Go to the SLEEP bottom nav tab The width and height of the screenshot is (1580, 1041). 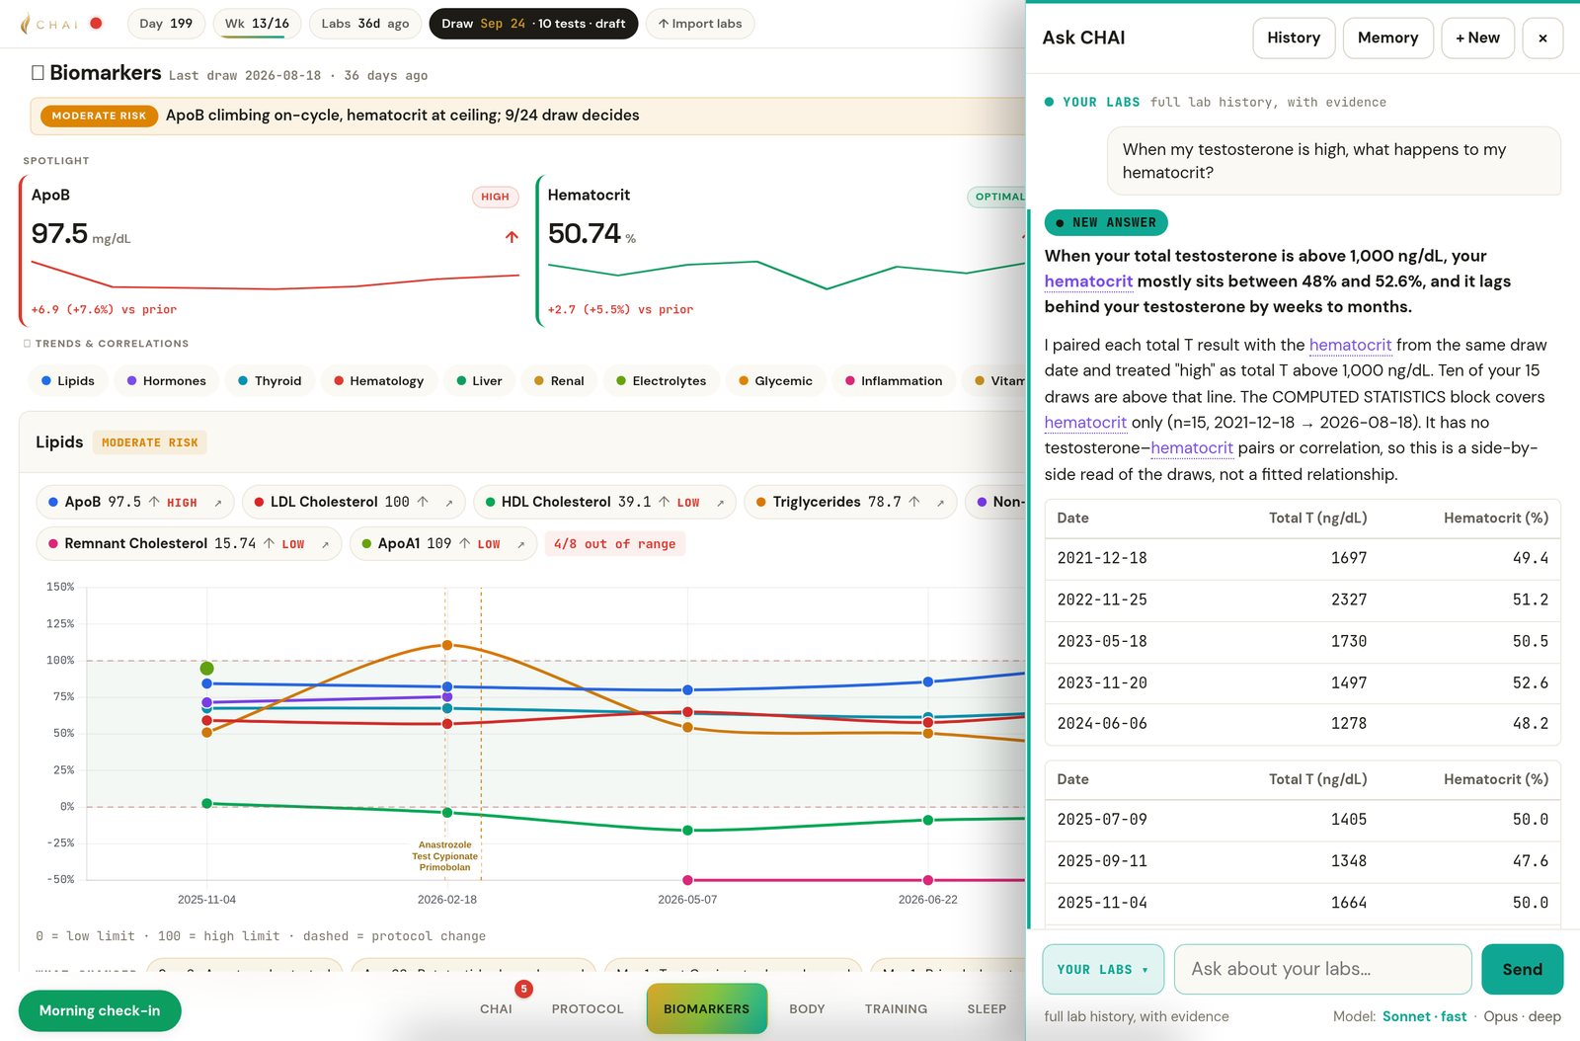987,1009
